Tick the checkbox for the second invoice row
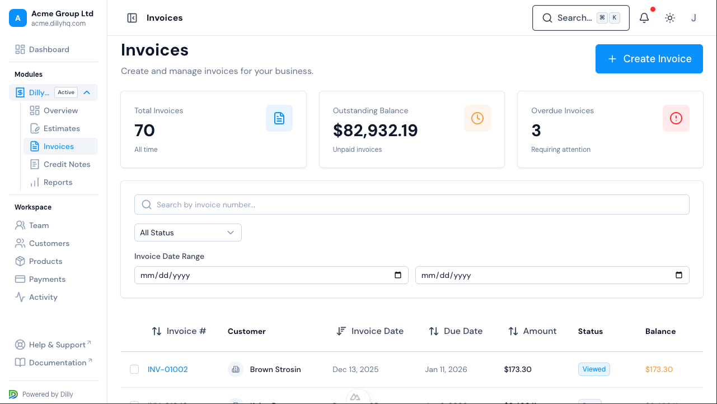717x404 pixels. 134,402
